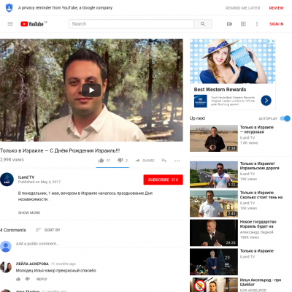Click the blue user avatar by comment box
Screen dimensions: 292x292
click(x=6, y=246)
